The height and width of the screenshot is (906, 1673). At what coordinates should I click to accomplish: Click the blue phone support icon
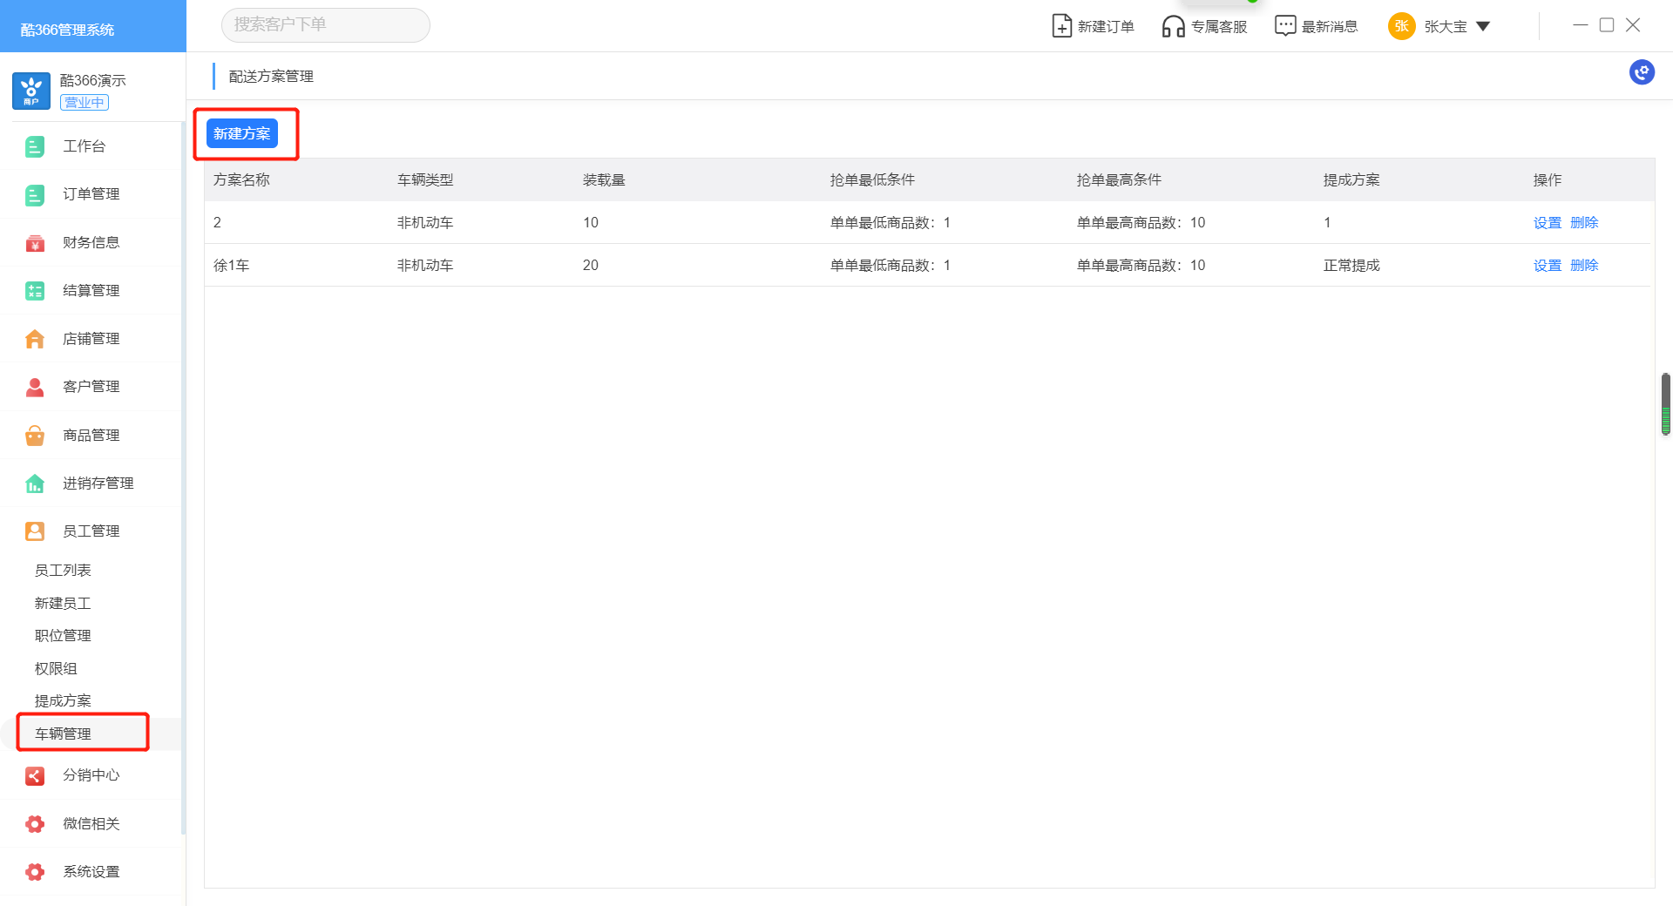point(1642,72)
